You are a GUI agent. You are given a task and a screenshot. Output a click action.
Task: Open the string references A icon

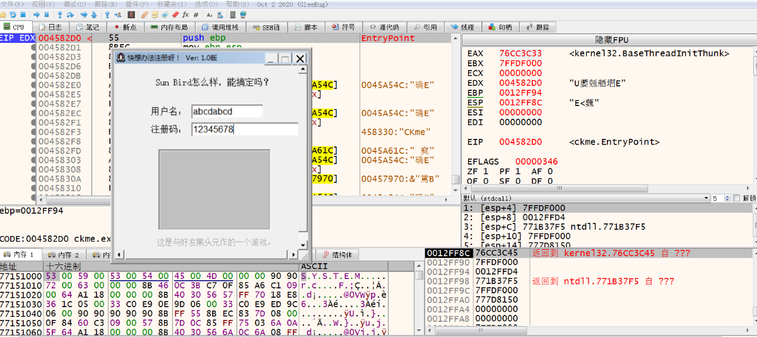[209, 14]
